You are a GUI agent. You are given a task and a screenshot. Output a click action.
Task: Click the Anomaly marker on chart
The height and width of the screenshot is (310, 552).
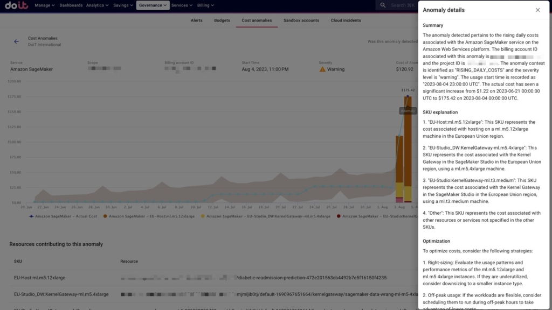click(408, 110)
